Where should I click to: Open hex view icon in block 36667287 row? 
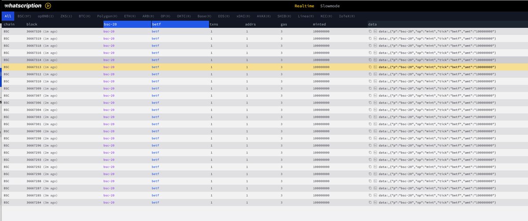(x=375, y=188)
